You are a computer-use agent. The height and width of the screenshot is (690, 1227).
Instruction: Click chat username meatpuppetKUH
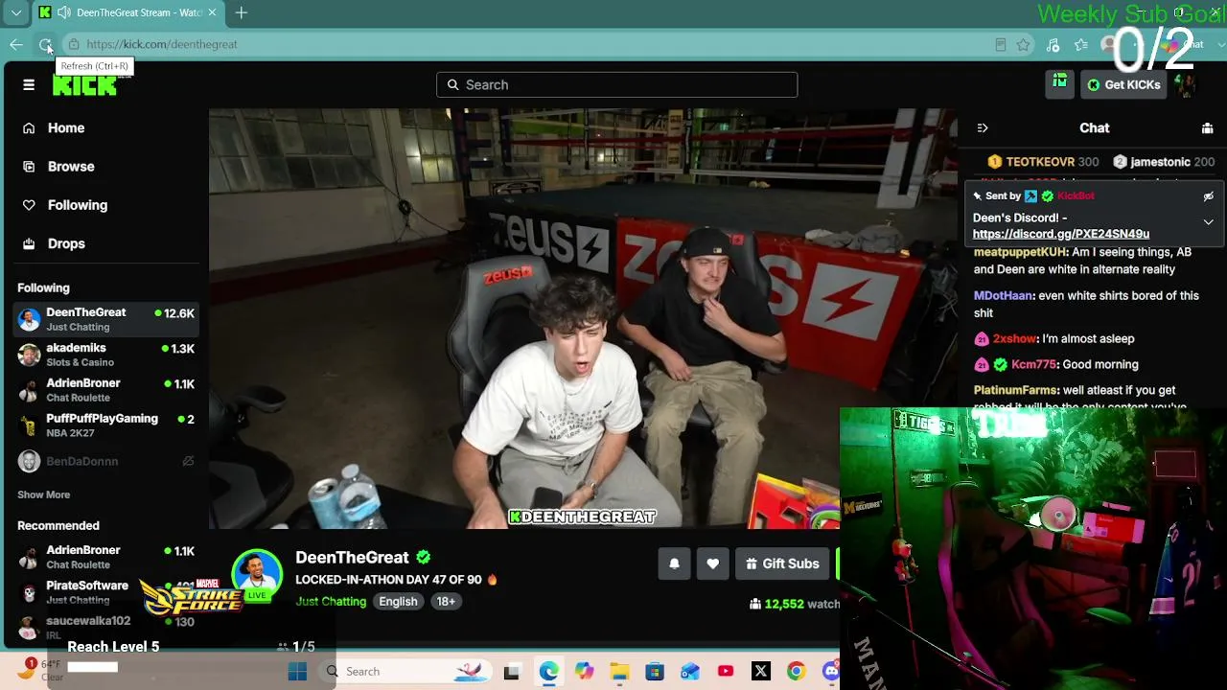click(x=1020, y=252)
